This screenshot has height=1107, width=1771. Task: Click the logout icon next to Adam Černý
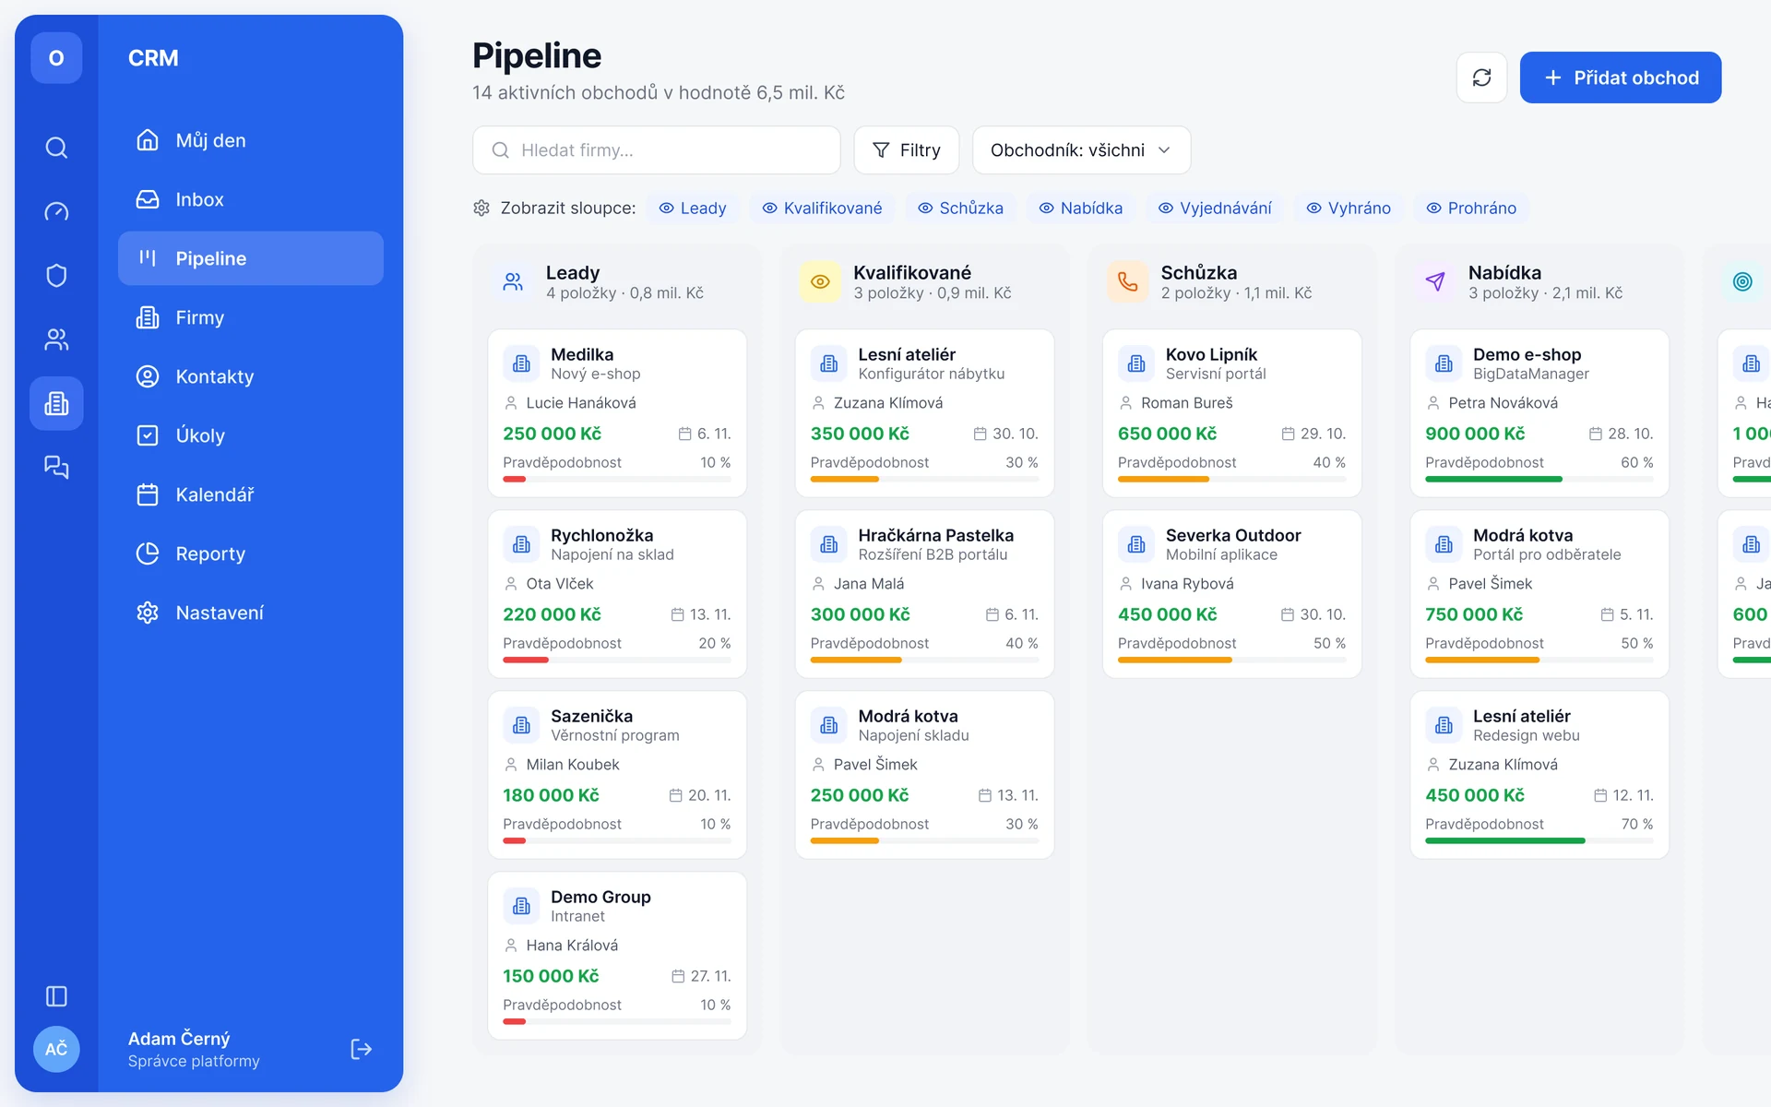[x=362, y=1049]
